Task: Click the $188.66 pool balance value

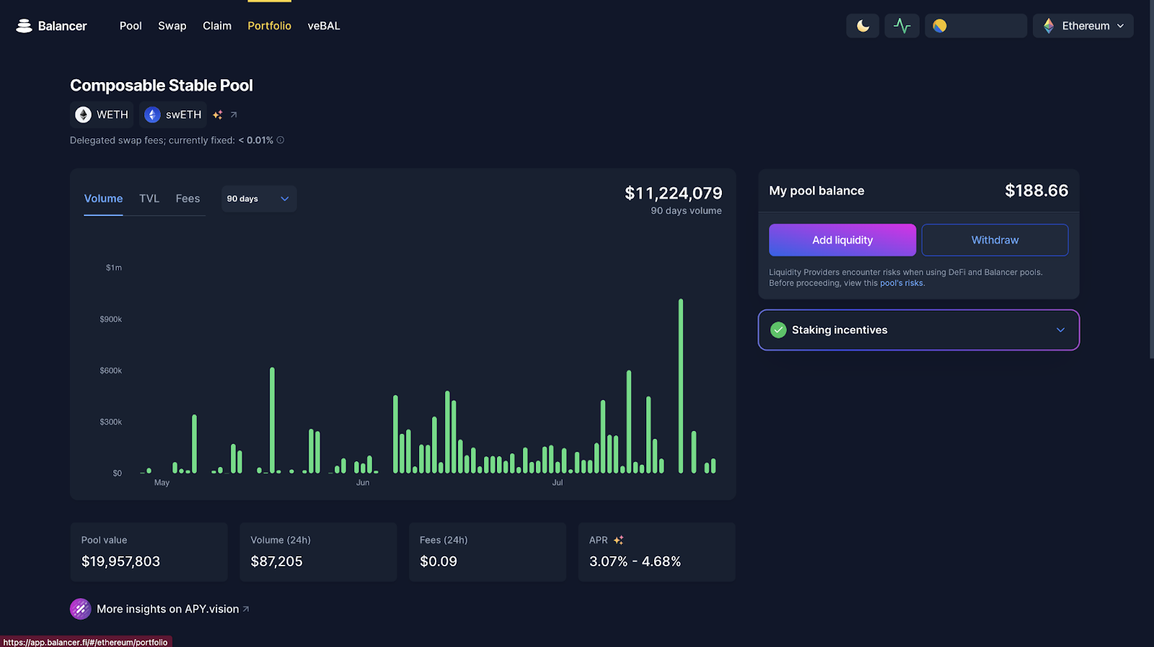Action: click(1036, 191)
